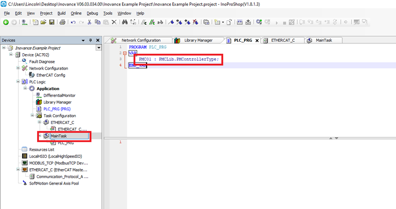The image size is (396, 209).
Task: Close the PLC_PRG editor tab
Action: coord(257,40)
